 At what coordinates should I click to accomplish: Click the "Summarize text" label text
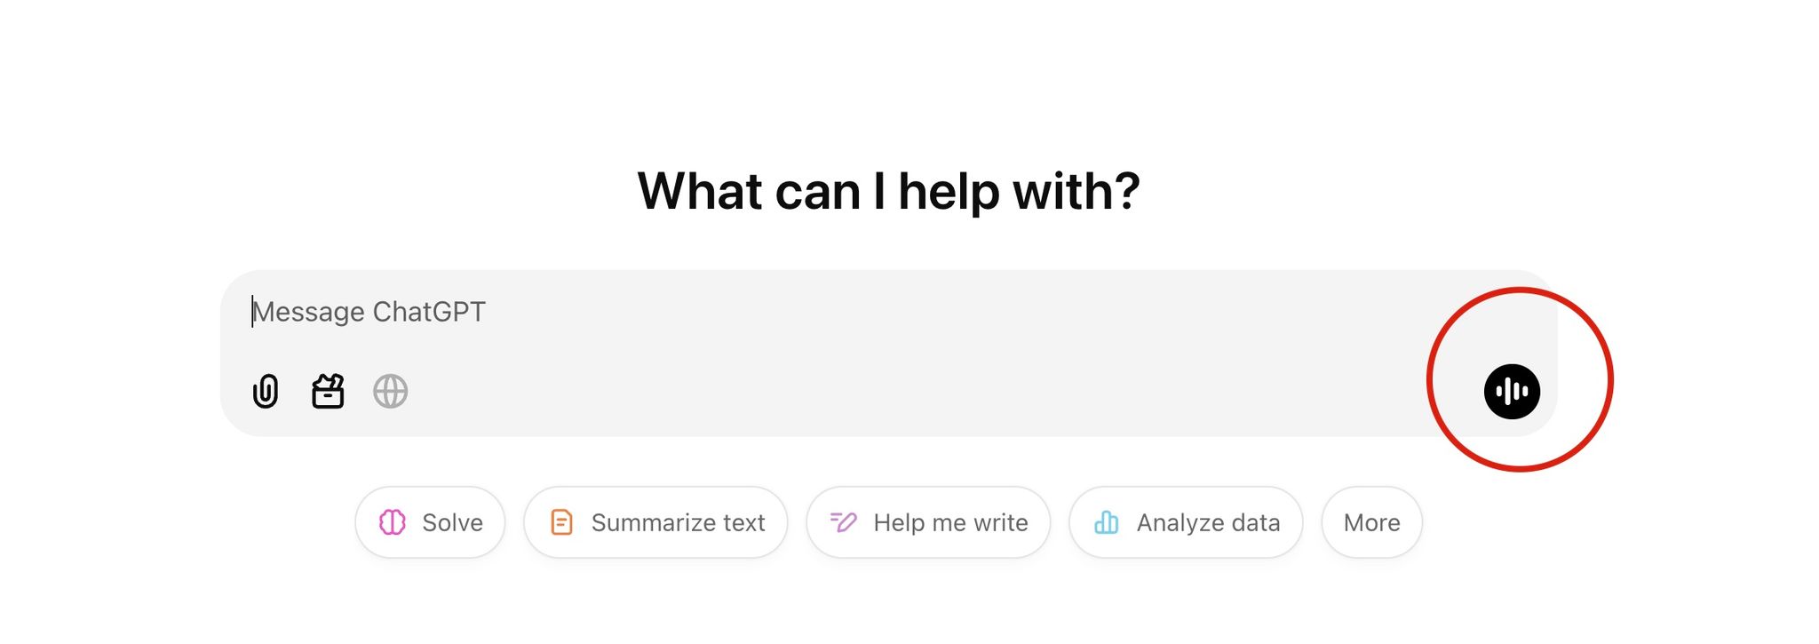coord(678,522)
